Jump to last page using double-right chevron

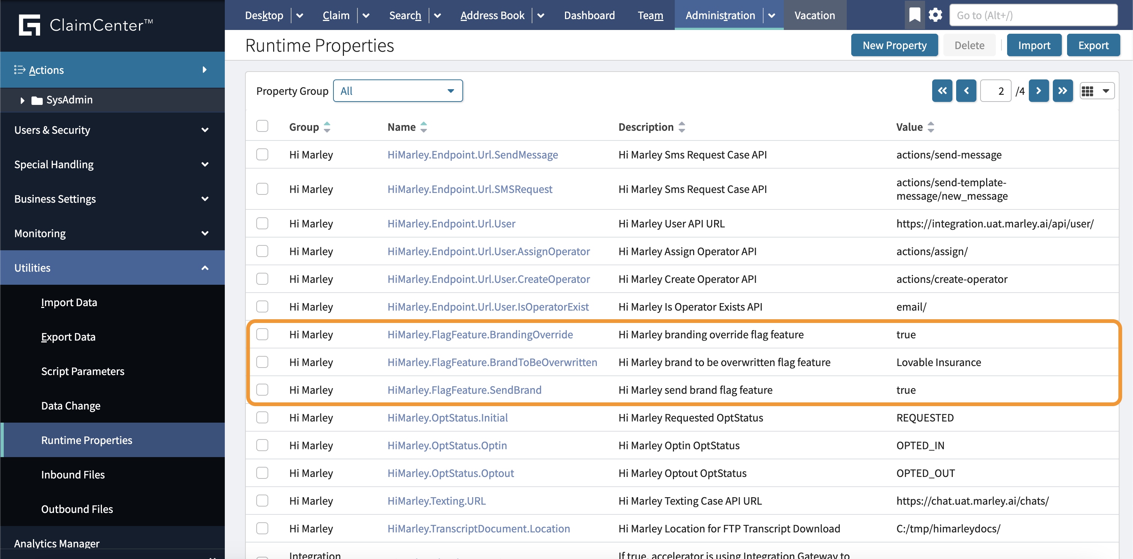tap(1063, 91)
